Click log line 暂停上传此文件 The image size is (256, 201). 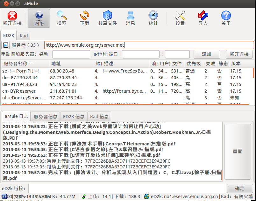pos(87,161)
